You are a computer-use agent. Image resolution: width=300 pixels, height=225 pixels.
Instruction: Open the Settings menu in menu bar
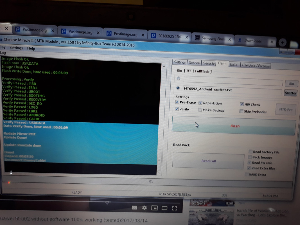click(16, 48)
